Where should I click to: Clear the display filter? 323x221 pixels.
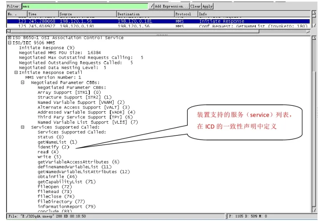195,6
